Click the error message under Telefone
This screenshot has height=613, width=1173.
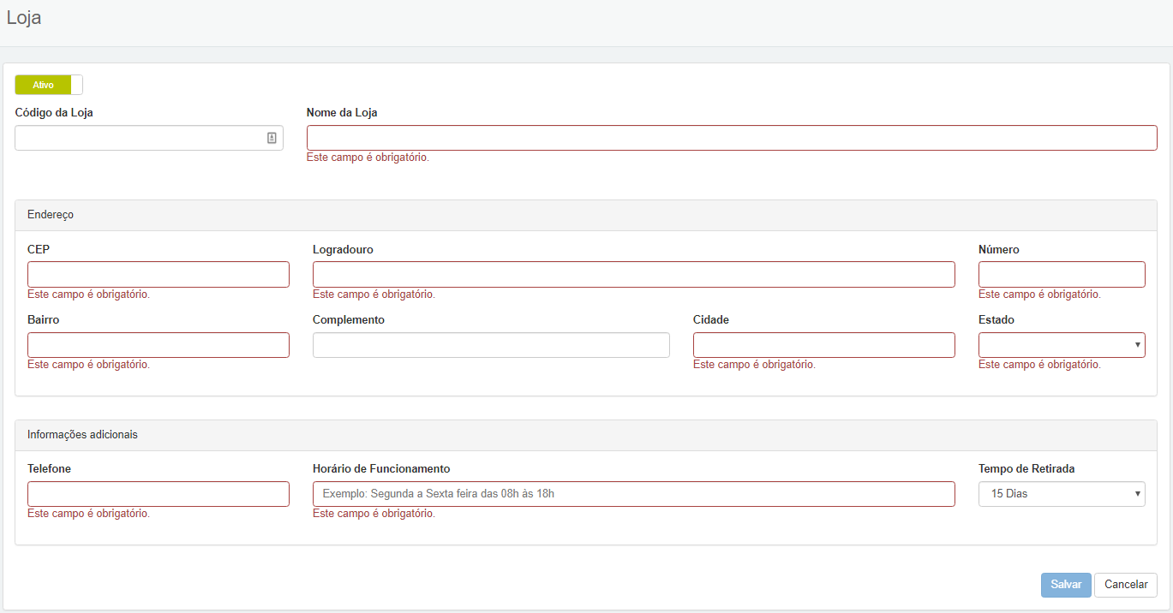(x=88, y=515)
